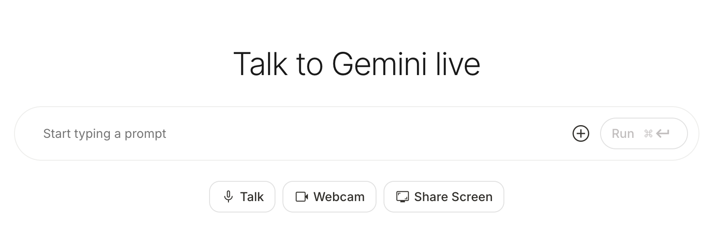Click the plus icon to add media
This screenshot has width=724, height=252.
581,133
